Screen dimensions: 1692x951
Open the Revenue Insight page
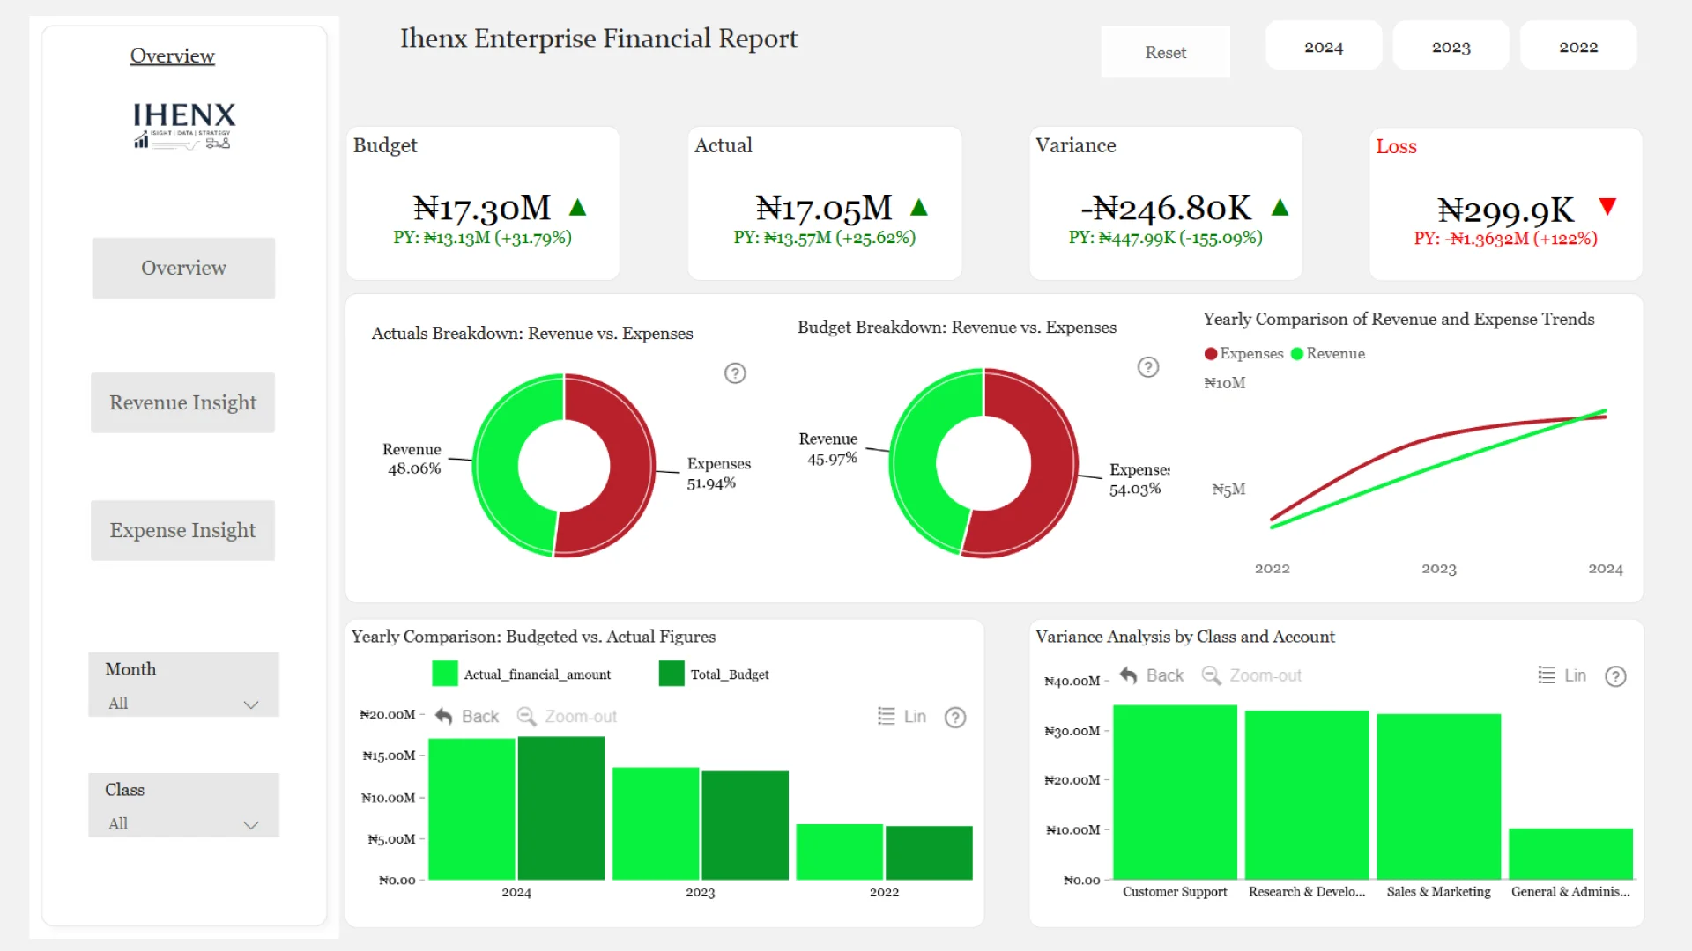(183, 402)
